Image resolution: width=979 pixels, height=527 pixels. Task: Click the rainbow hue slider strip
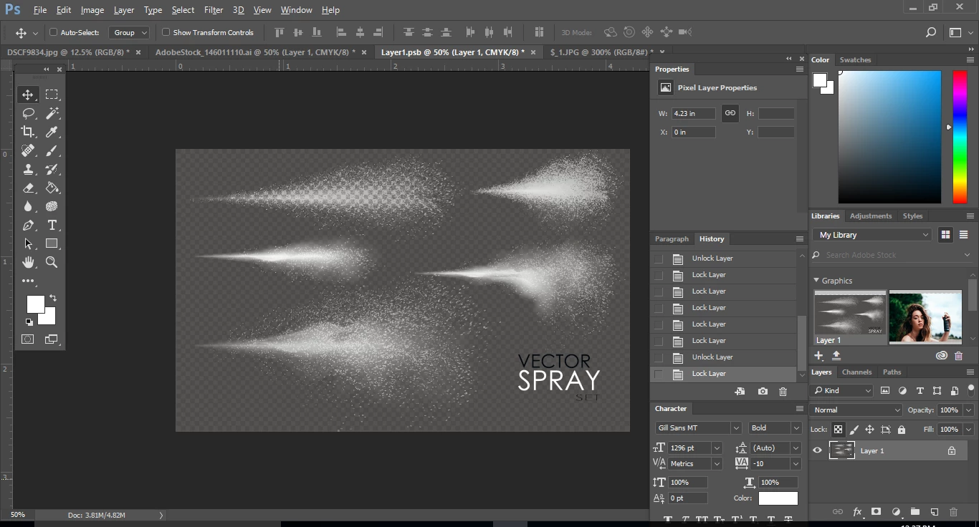pyautogui.click(x=960, y=137)
